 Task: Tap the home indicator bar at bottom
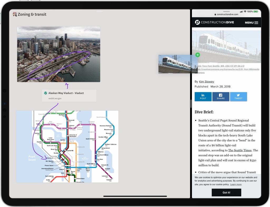click(135, 196)
